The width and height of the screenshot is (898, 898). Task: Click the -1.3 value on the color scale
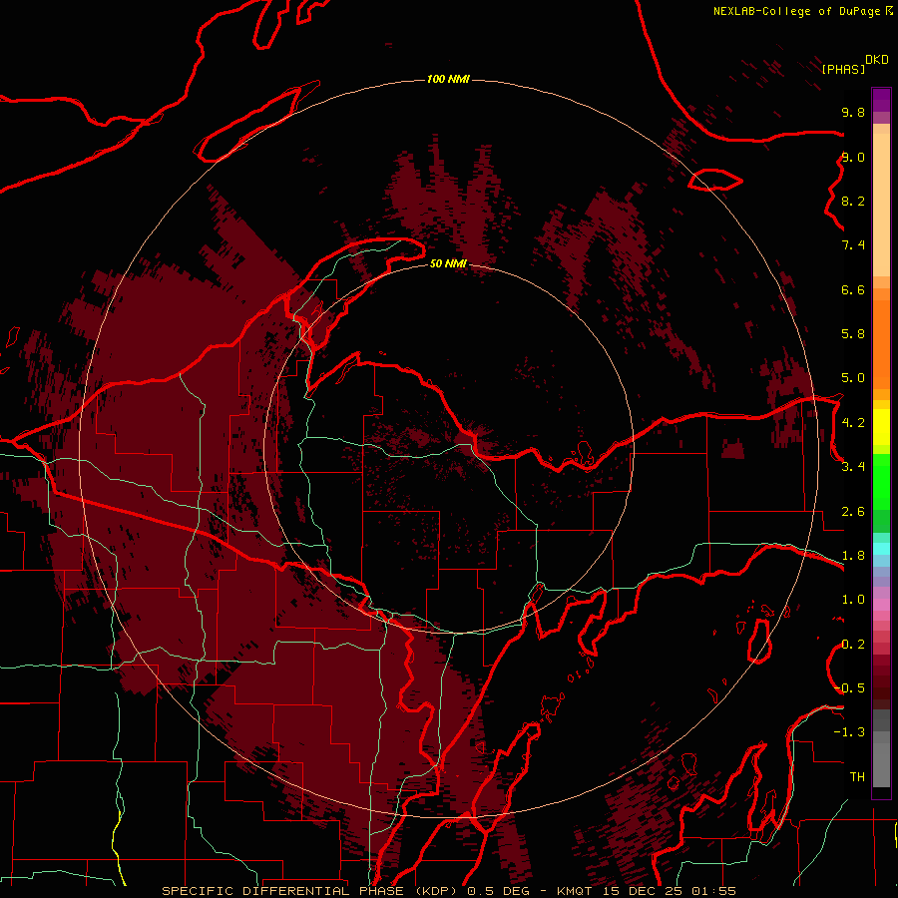click(x=849, y=732)
